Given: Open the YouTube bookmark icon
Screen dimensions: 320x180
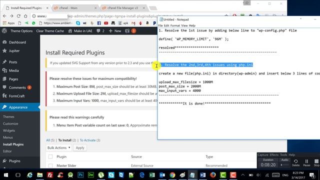Looking at the screenshot, I should (106, 23).
